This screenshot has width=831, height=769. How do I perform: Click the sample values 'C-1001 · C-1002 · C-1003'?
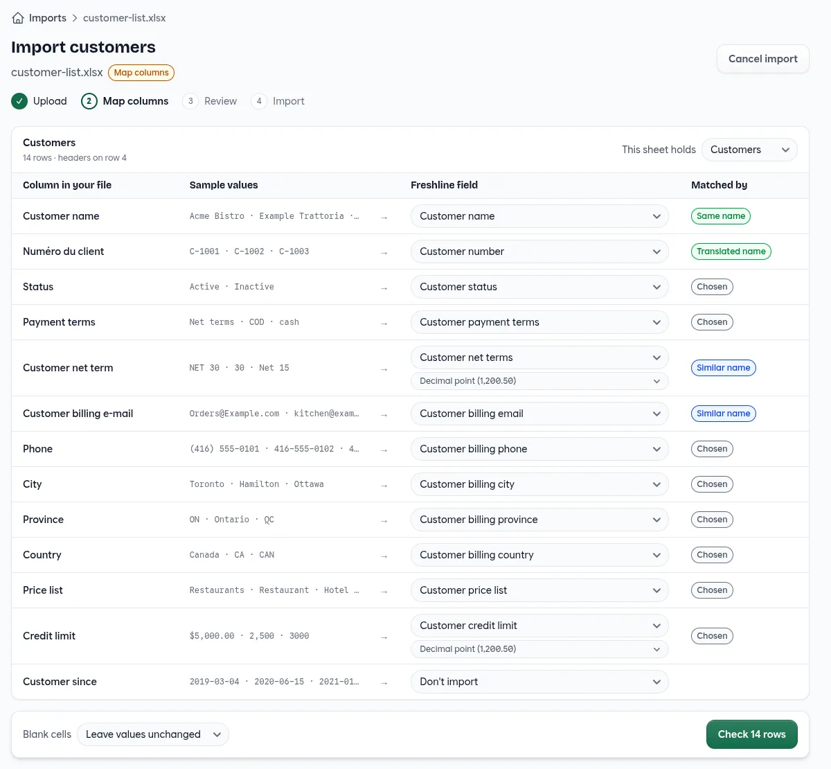pos(249,251)
